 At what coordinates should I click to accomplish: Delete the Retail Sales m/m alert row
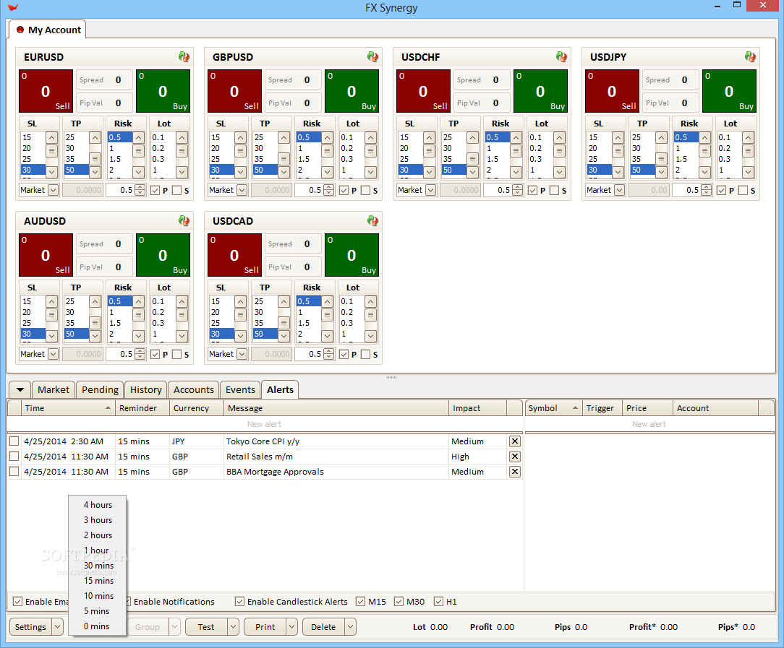514,457
